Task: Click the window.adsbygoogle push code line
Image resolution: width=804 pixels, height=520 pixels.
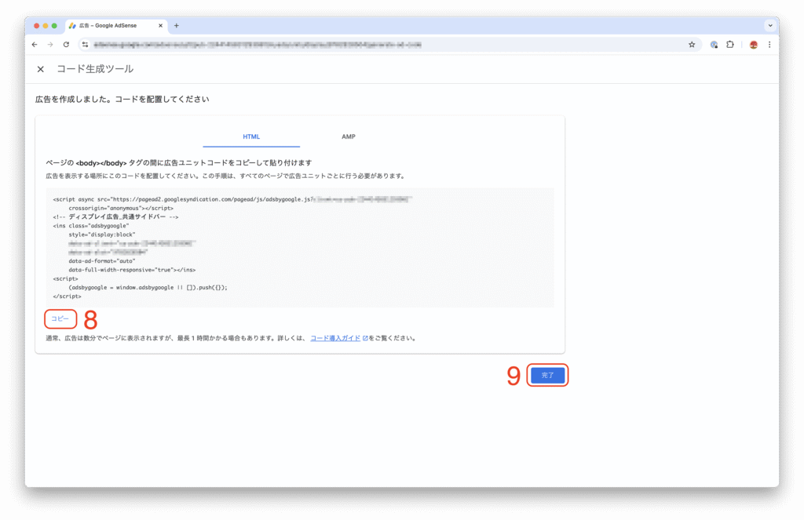Action: click(x=148, y=287)
